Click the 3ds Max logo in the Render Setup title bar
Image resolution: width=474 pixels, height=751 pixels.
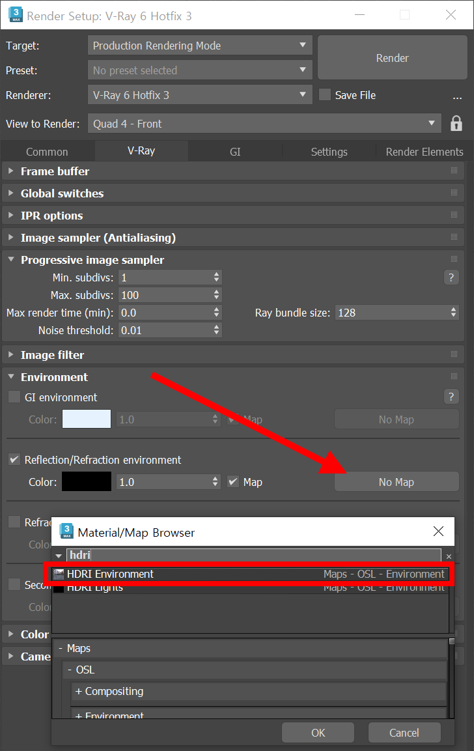(16, 14)
